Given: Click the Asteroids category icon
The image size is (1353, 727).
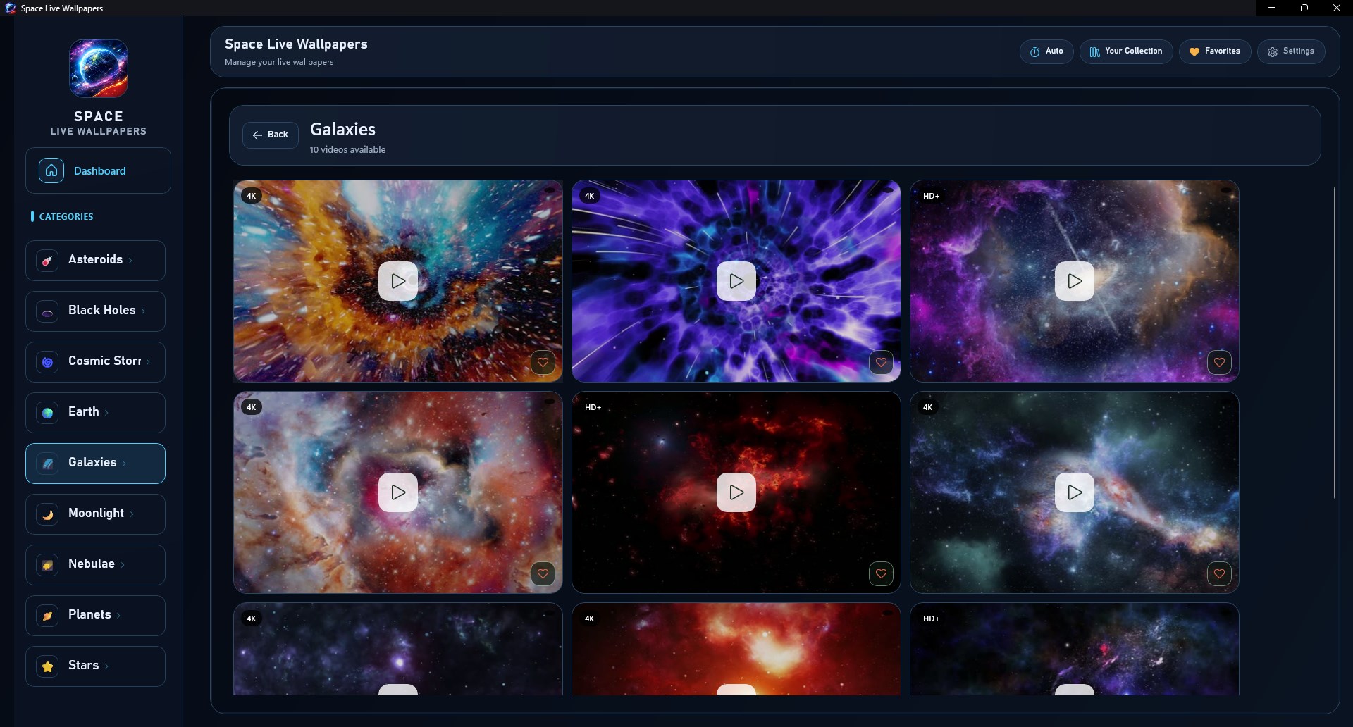Looking at the screenshot, I should point(47,261).
